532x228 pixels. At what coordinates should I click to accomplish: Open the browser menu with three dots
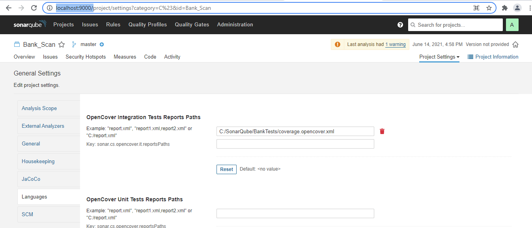pos(530,8)
